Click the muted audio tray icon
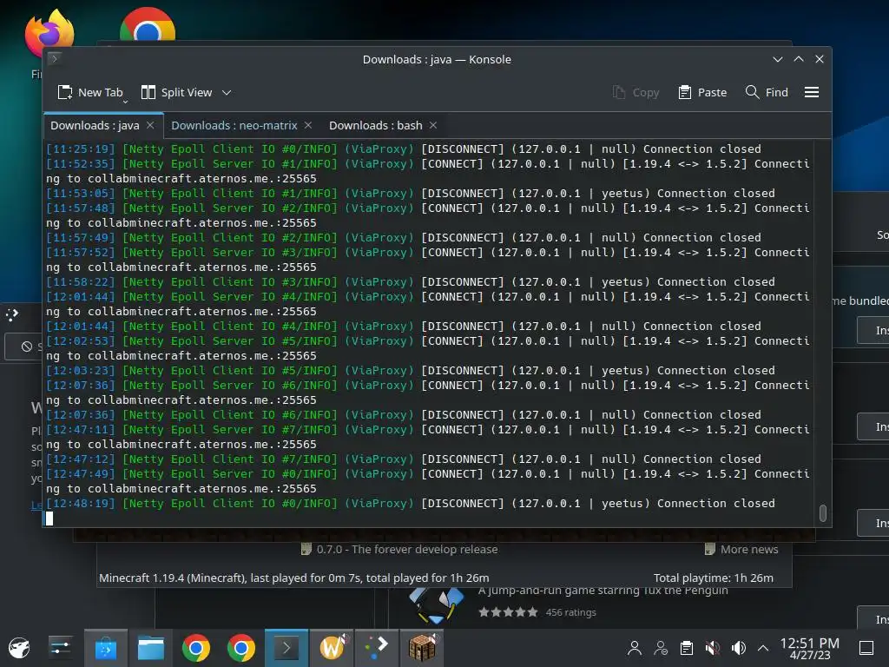This screenshot has width=889, height=667. click(x=713, y=648)
